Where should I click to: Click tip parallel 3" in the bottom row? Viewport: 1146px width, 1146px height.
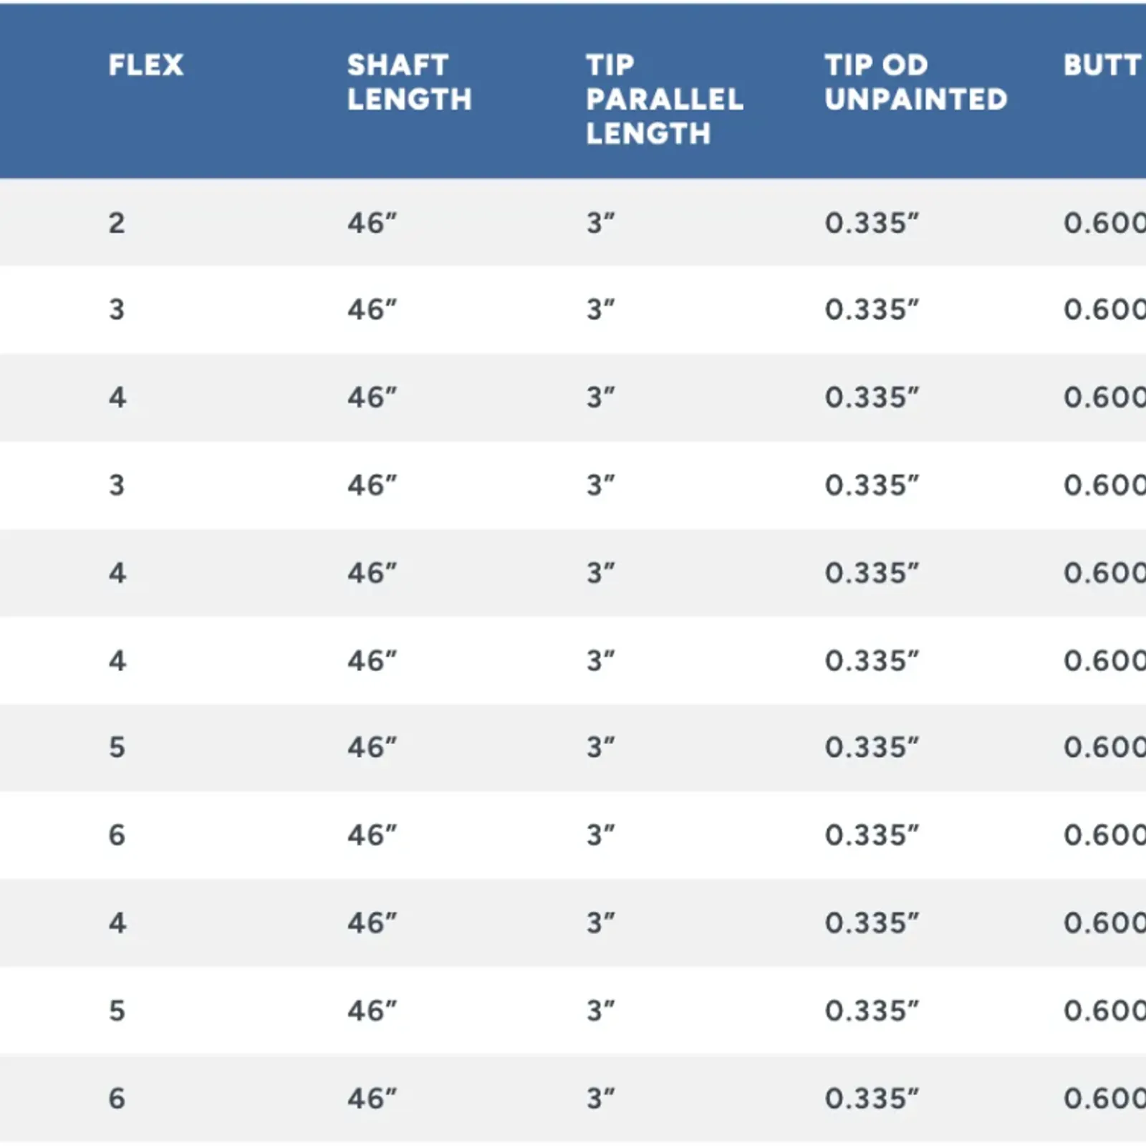601,1099
